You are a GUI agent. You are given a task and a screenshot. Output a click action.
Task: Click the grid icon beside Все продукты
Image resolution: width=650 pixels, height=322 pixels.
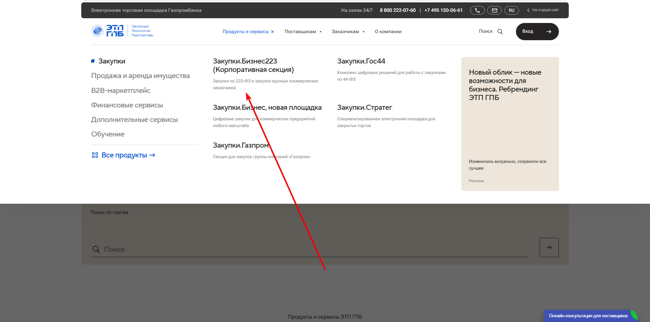pyautogui.click(x=95, y=155)
